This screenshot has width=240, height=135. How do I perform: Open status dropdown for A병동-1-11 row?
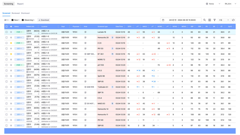coord(19,70)
